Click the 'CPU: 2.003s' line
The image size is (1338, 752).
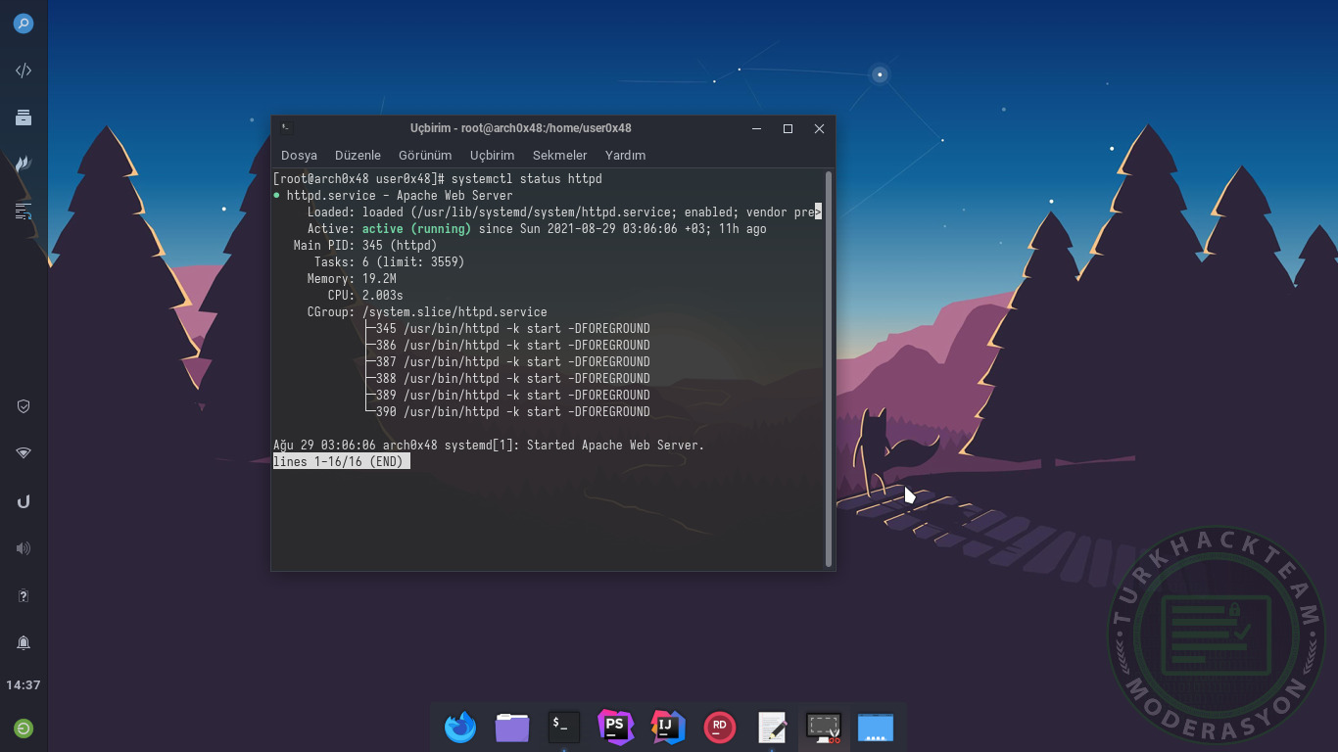(365, 296)
